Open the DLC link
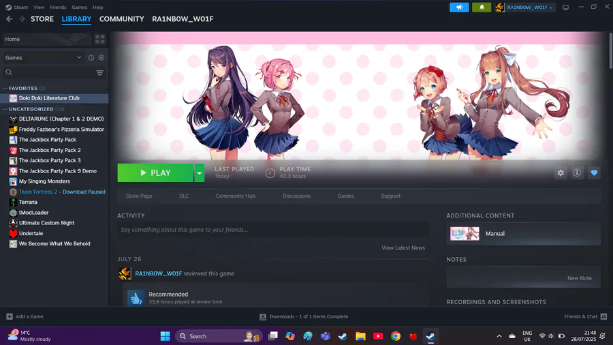Image resolution: width=613 pixels, height=345 pixels. [184, 196]
